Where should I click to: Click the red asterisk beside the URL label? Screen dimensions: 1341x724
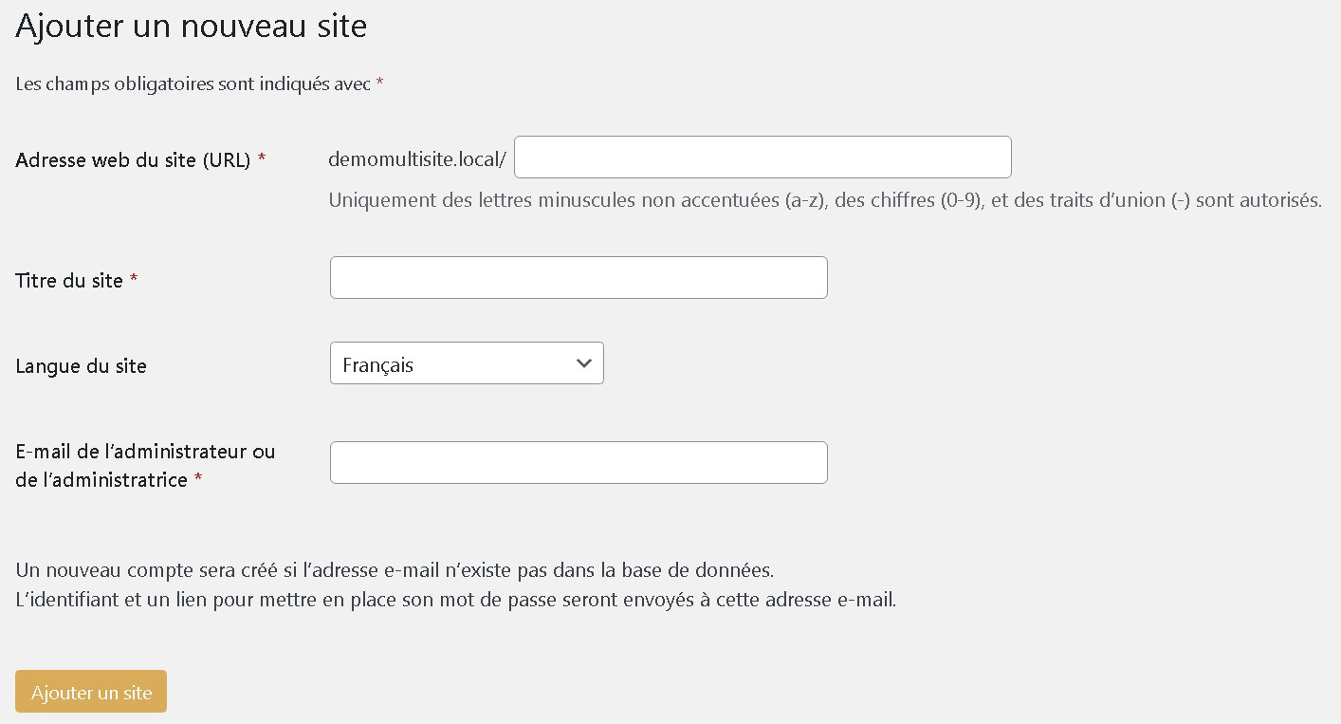pyautogui.click(x=262, y=159)
